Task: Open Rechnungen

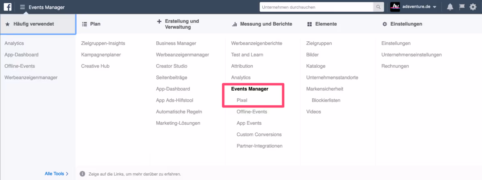Action: click(395, 66)
